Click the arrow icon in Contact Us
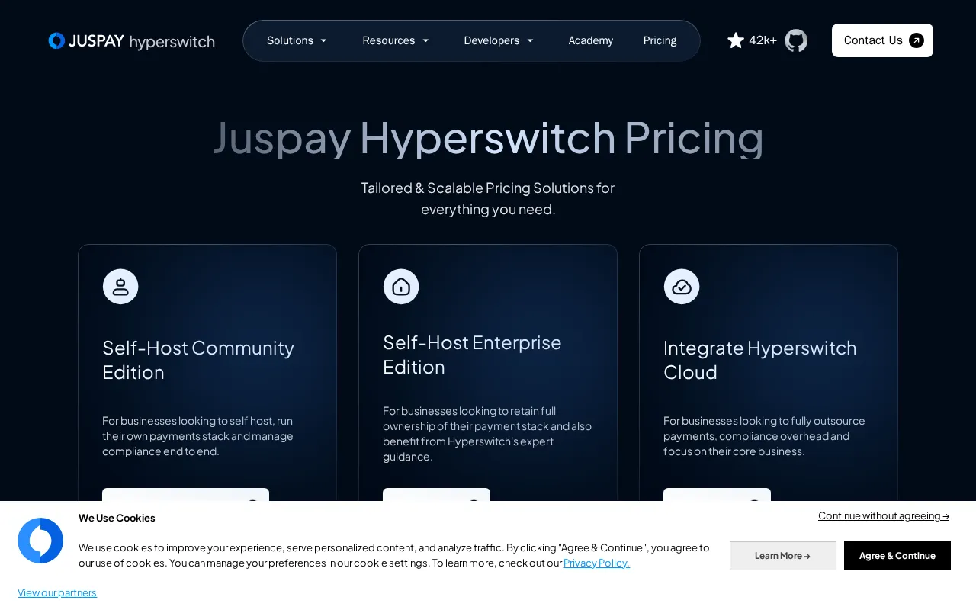The width and height of the screenshot is (976, 610). coord(917,40)
